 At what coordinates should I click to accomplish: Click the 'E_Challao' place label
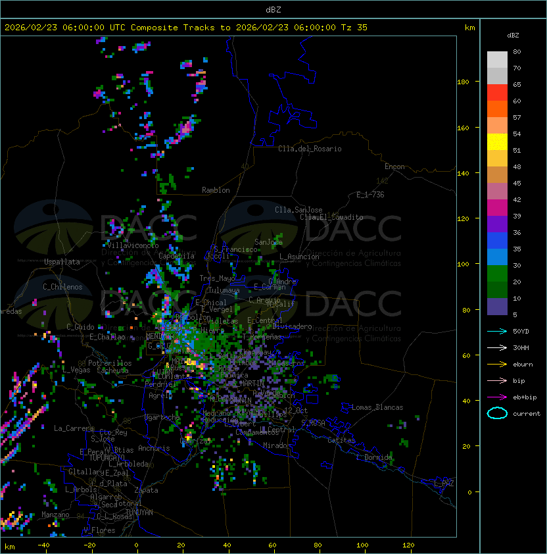107,337
